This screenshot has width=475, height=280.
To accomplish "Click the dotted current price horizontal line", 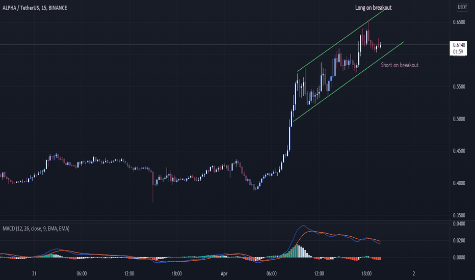I will [225, 45].
